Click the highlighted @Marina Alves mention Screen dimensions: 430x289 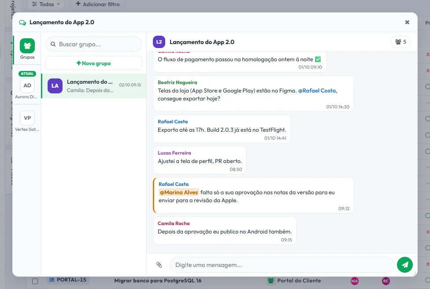click(x=179, y=193)
